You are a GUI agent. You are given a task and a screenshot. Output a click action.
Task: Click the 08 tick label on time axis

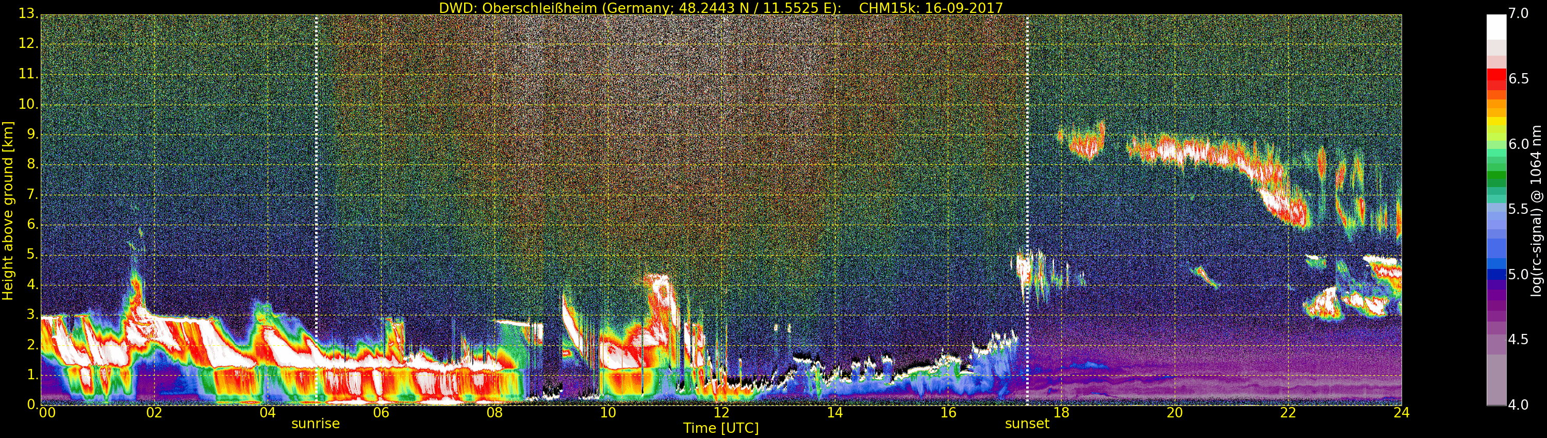pyautogui.click(x=494, y=412)
